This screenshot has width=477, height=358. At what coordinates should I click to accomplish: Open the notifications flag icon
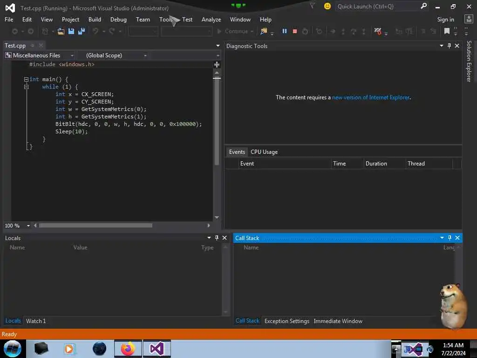tap(312, 6)
